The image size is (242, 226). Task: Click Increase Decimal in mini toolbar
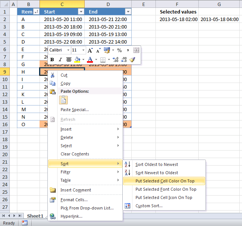pos(116,59)
